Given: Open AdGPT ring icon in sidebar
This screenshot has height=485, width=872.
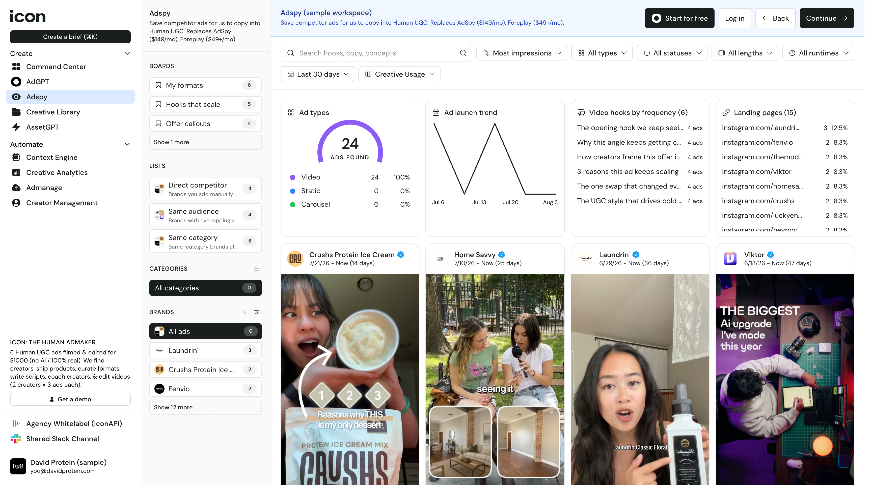Looking at the screenshot, I should coord(16,82).
